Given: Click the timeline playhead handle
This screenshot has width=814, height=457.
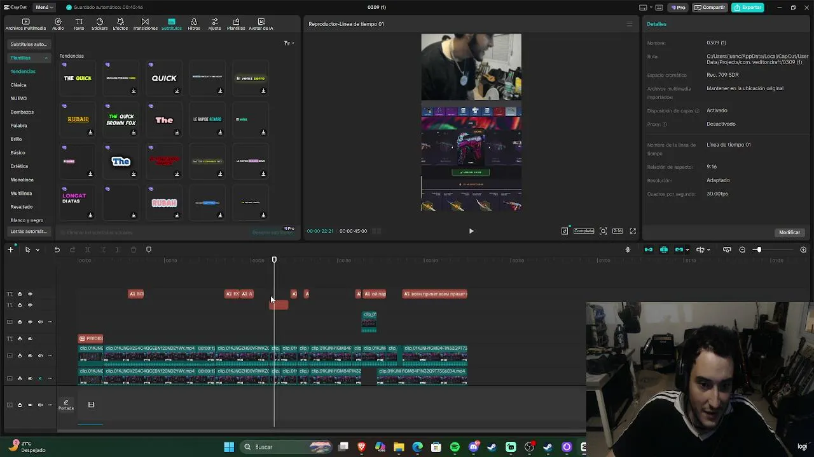Looking at the screenshot, I should (274, 260).
